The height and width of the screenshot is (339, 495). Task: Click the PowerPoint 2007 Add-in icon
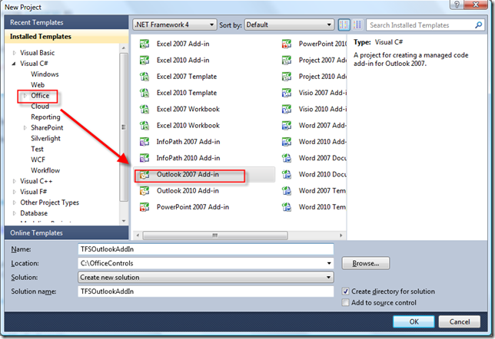click(x=145, y=207)
